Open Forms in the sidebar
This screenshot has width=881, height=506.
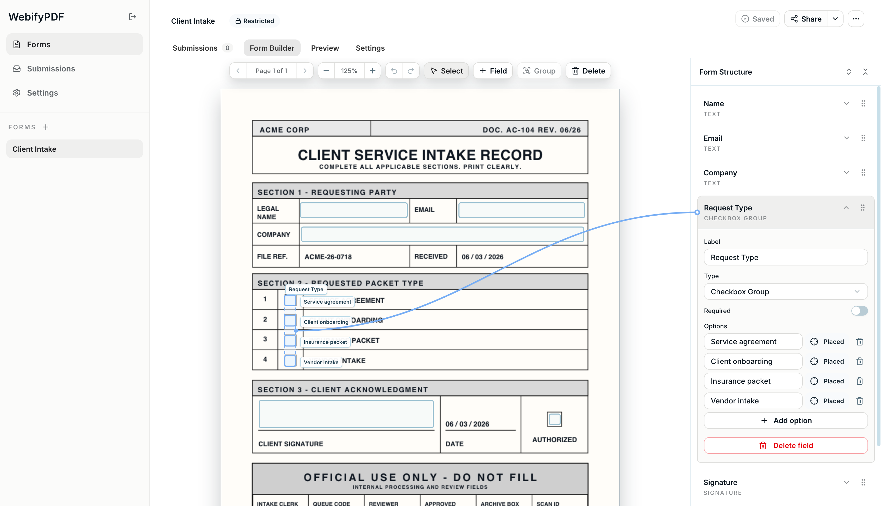click(x=74, y=44)
